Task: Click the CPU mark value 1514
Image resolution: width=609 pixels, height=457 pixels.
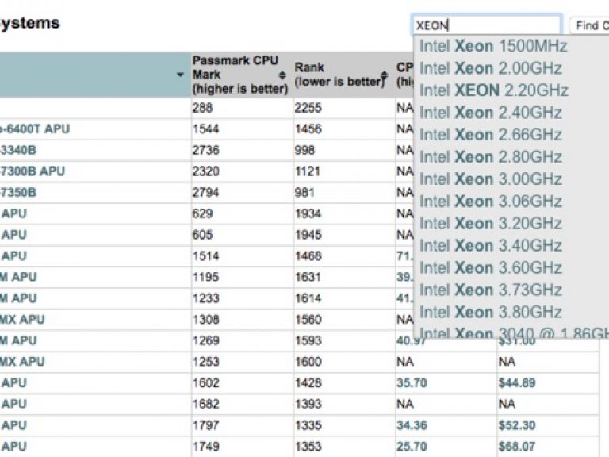Action: point(206,256)
